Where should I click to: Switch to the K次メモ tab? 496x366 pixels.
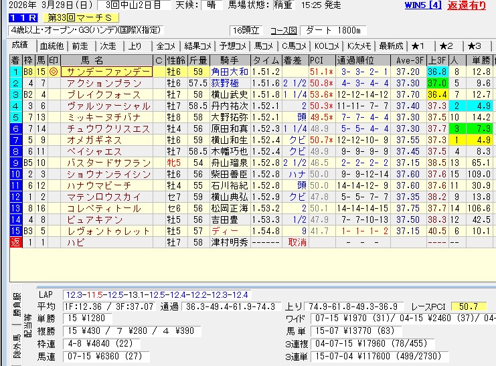pyautogui.click(x=359, y=45)
